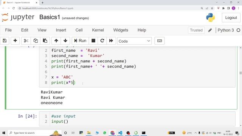Open the Edit menu
Image resolution: width=242 pixels, height=136 pixels.
click(25, 30)
